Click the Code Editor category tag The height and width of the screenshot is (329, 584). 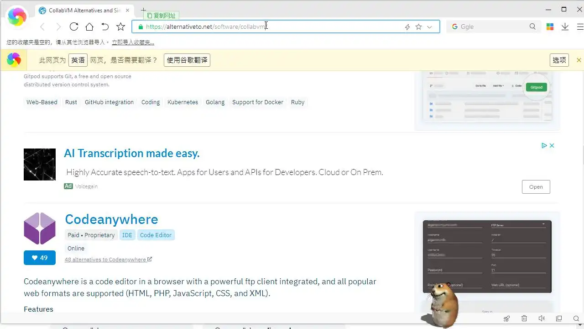(x=156, y=235)
